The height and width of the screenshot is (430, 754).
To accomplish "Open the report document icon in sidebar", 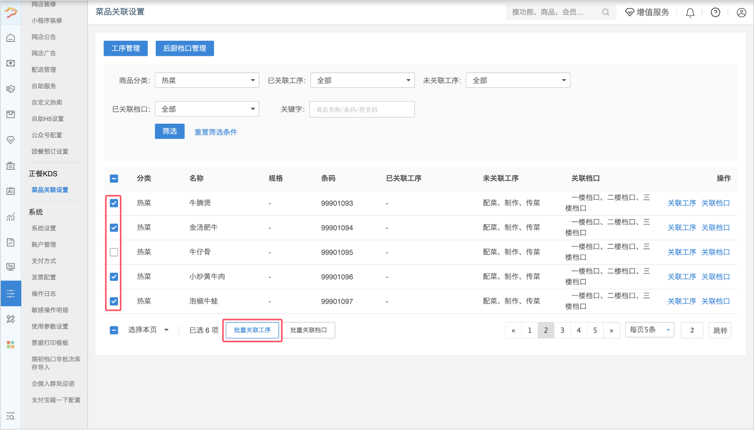I will (x=11, y=242).
